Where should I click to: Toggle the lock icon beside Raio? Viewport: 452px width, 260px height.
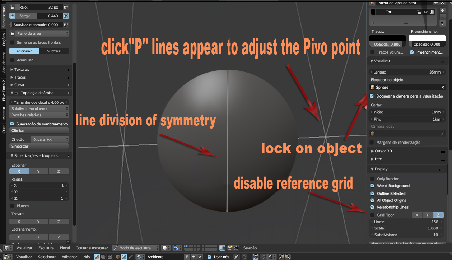pos(12,7)
